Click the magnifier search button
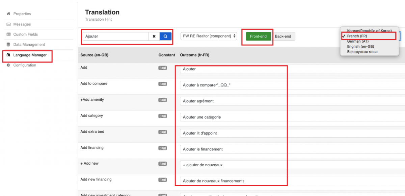 tap(165, 36)
